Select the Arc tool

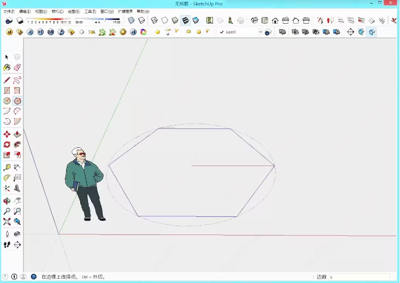[x=7, y=111]
